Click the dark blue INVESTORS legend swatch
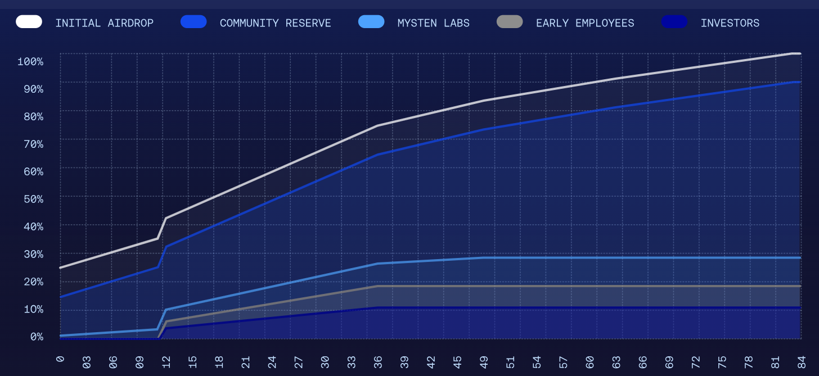The width and height of the screenshot is (819, 376). coord(674,21)
